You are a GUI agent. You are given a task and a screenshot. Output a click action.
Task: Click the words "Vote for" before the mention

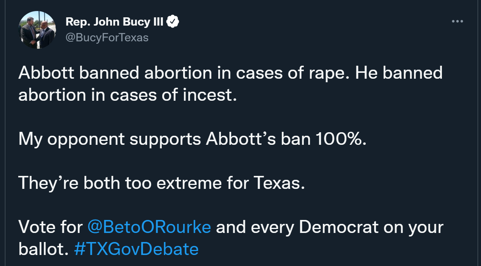point(51,227)
